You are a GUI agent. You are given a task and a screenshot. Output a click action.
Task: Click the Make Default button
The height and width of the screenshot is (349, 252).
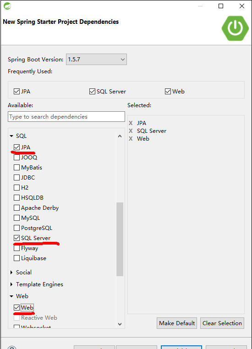tap(177, 323)
